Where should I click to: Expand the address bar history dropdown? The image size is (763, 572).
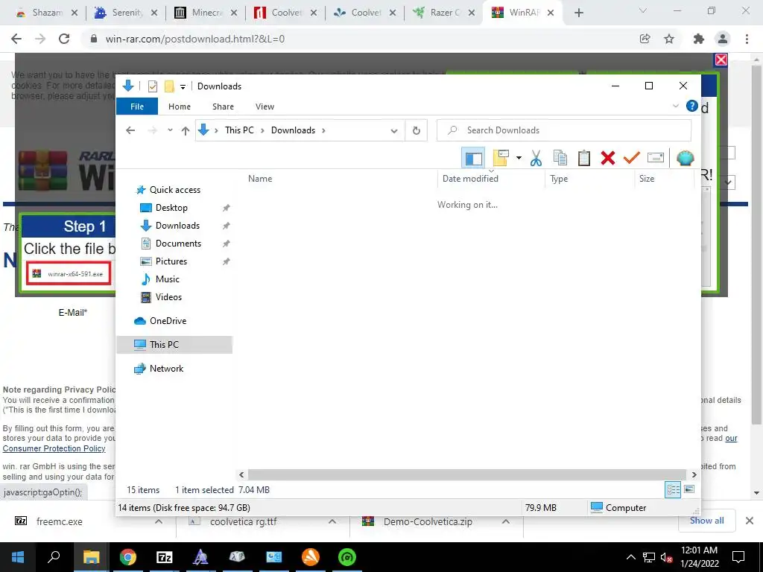(x=394, y=130)
